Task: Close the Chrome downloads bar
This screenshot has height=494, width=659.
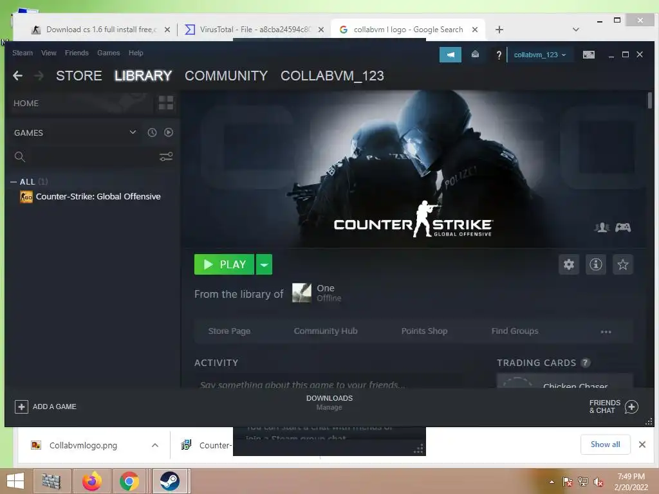Action: point(642,444)
